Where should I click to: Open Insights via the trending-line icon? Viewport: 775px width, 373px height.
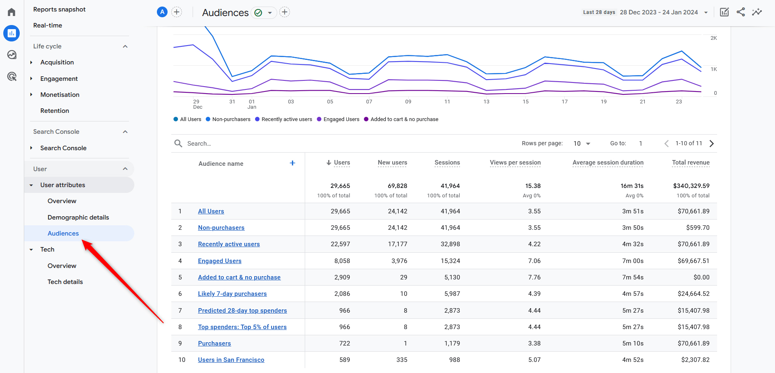click(x=757, y=12)
